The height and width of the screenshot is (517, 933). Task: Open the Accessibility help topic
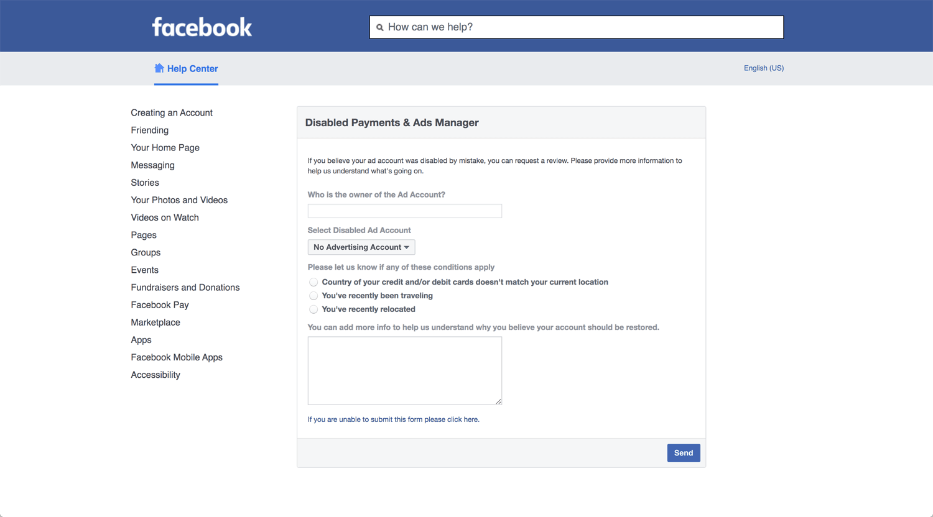(x=155, y=375)
